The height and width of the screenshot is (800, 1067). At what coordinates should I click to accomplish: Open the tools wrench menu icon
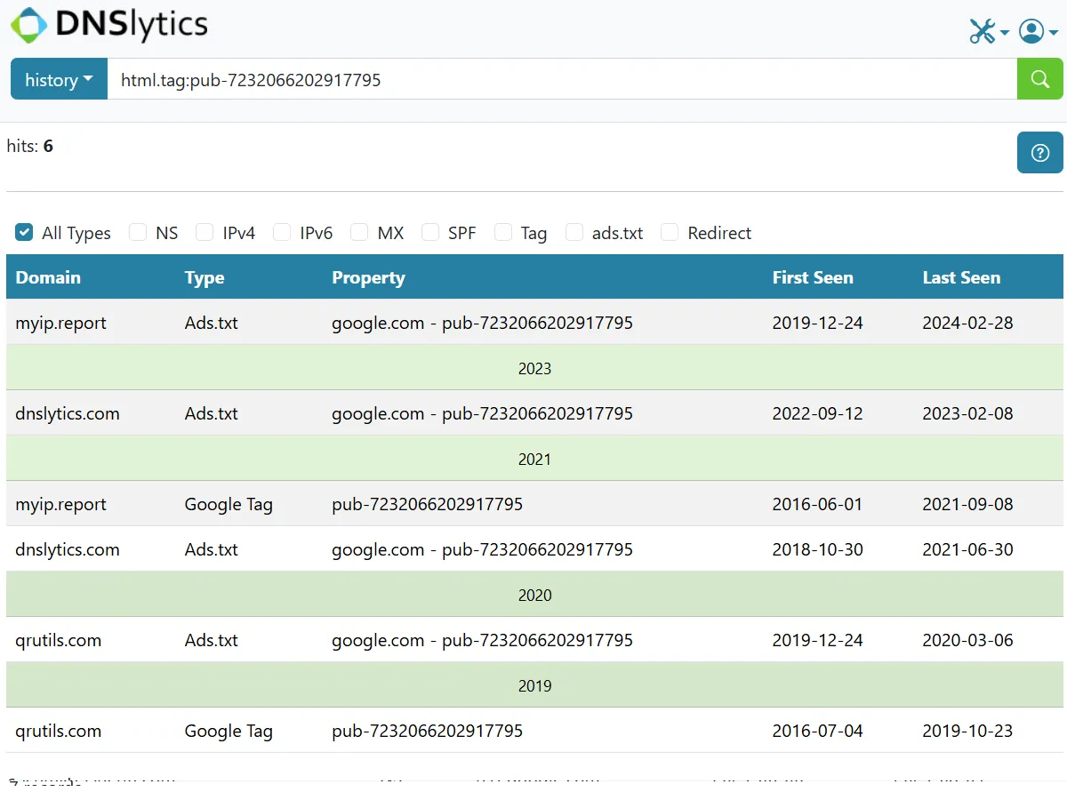point(988,32)
